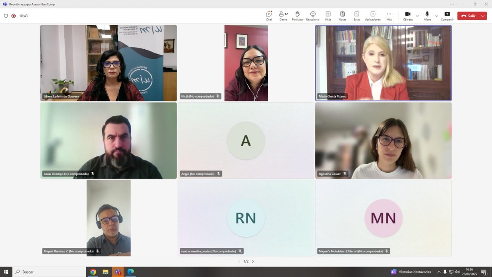Viewport: 492px width, 277px height.
Task: Toggle the Cámara on or off
Action: 408,16
